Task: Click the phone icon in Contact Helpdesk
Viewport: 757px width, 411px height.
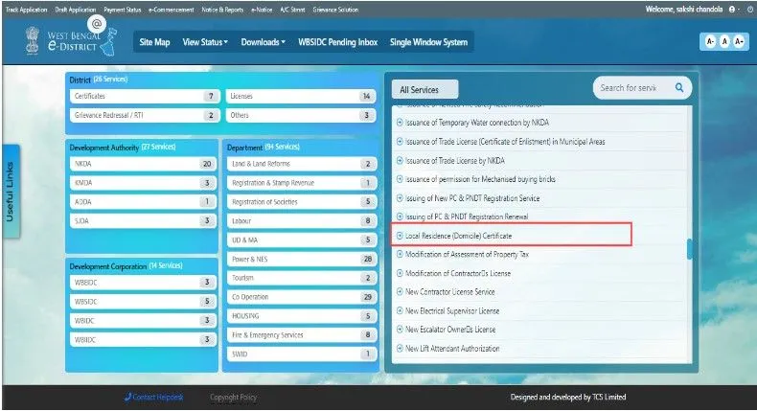Action: (127, 397)
